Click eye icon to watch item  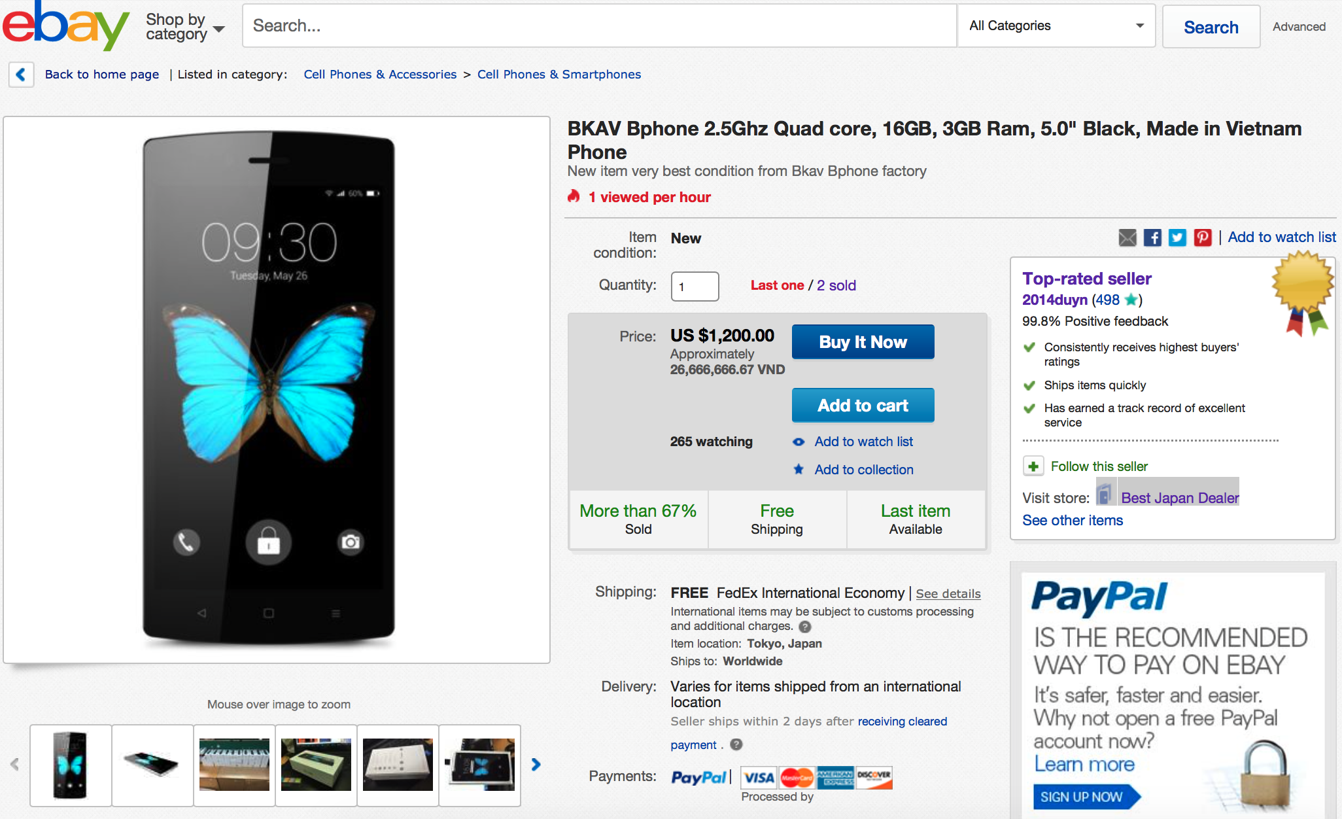pos(799,442)
